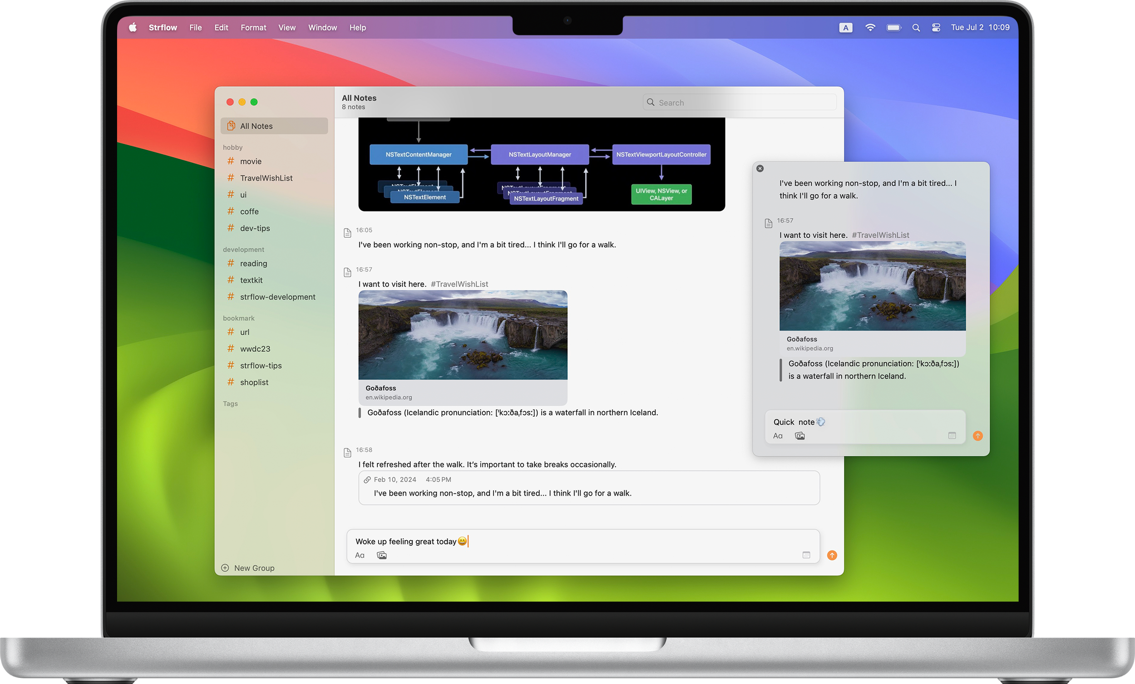Open the Edit menu
The width and height of the screenshot is (1135, 684).
tap(221, 28)
